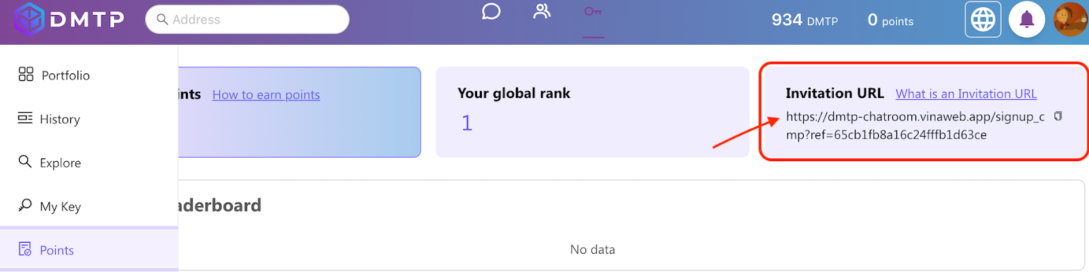Image resolution: width=1089 pixels, height=272 pixels.
Task: Click the Portfolio grid icon in sidebar
Action: [x=26, y=74]
